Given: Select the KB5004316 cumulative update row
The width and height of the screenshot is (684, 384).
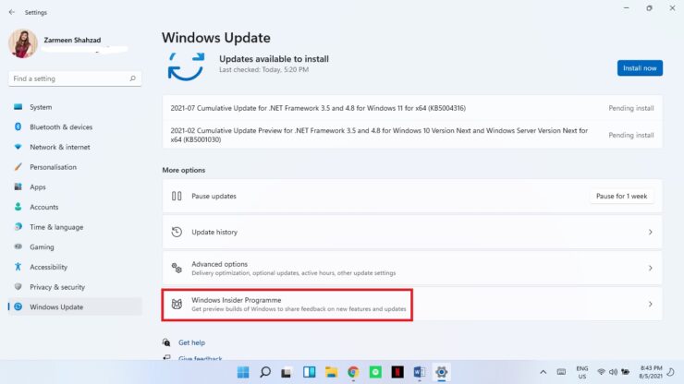Looking at the screenshot, I should pyautogui.click(x=412, y=108).
